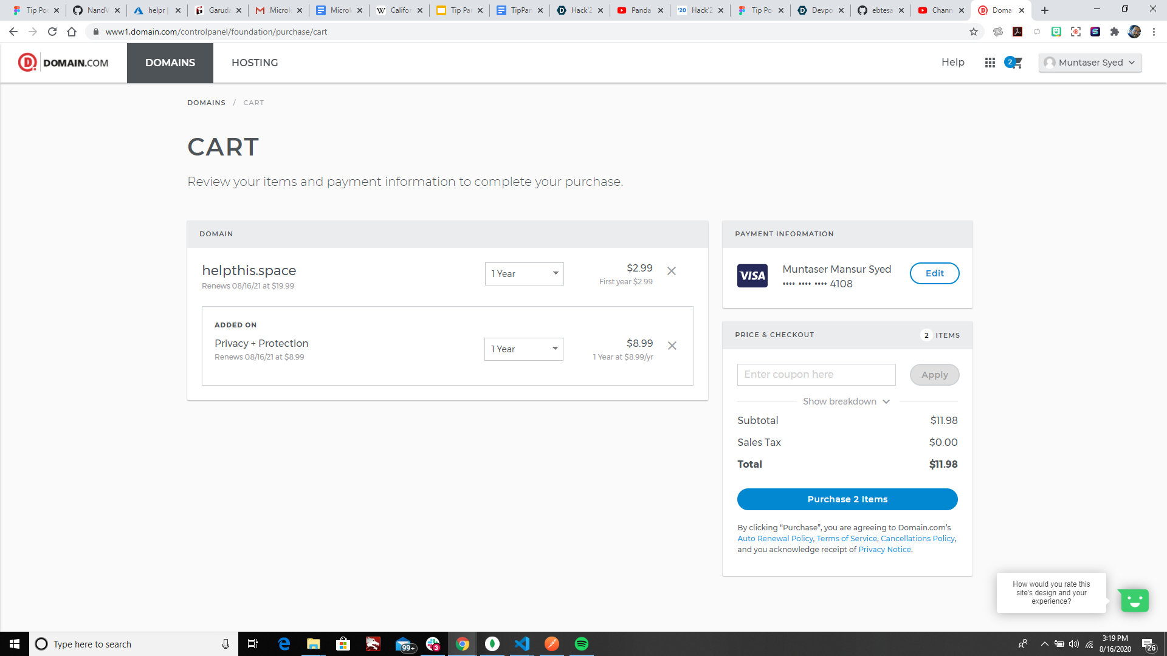Remove helpthis.space domain from cart
This screenshot has height=656, width=1167.
click(671, 271)
